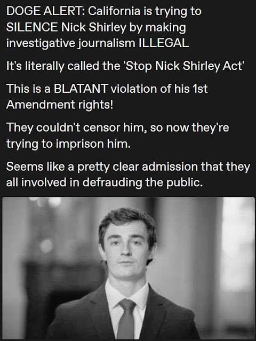Click the name 'Nick Shirley' in the first paragraph

click(94, 27)
